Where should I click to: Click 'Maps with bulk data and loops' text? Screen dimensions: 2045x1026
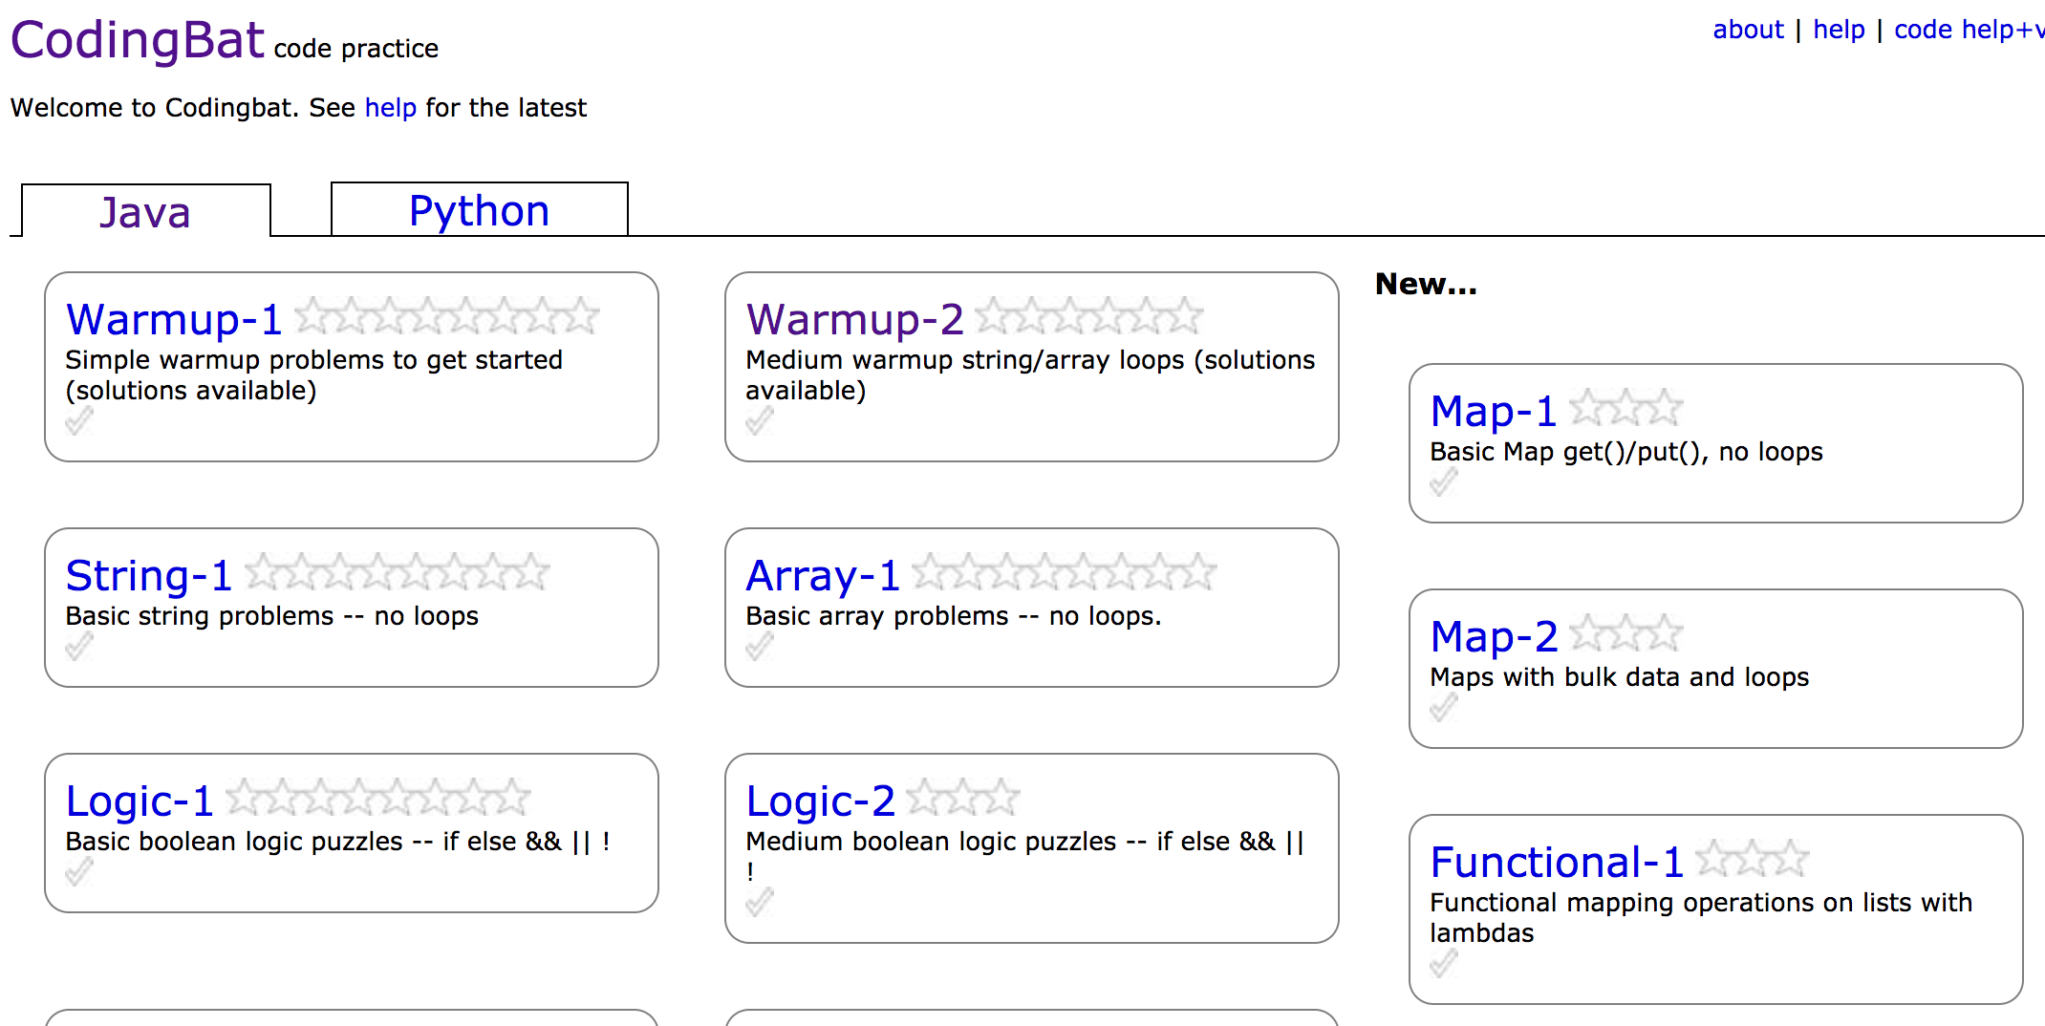click(x=1620, y=677)
